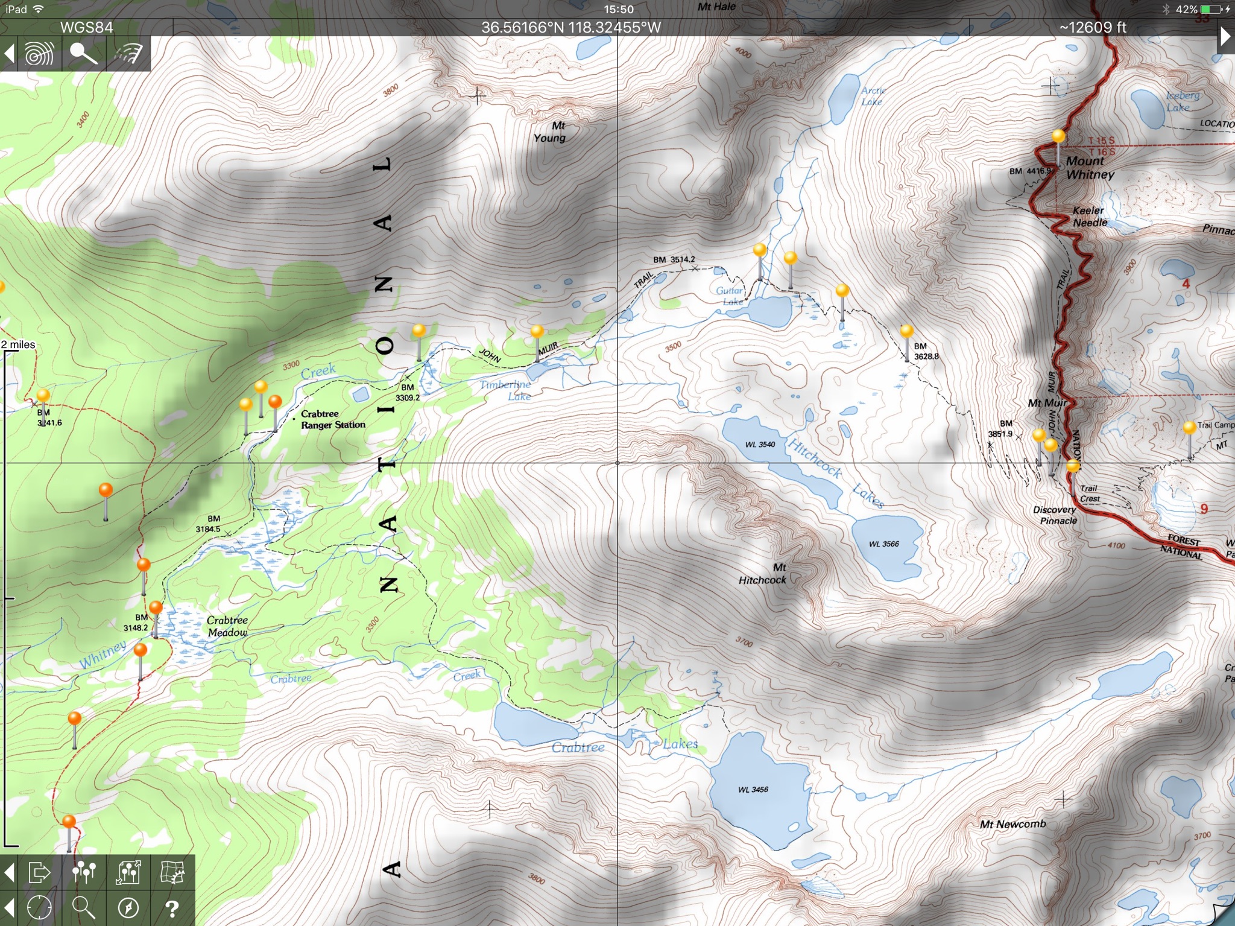This screenshot has width=1235, height=926.
Task: Show the waypoints list pins icon
Action: pos(84,872)
